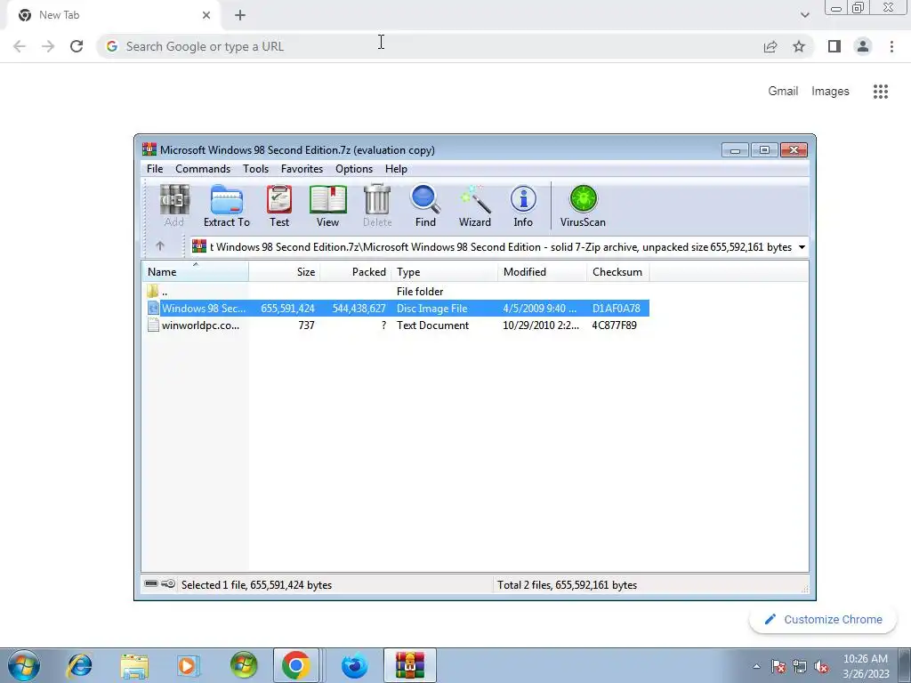The width and height of the screenshot is (911, 683).
Task: Click the Gmail link
Action: [783, 92]
